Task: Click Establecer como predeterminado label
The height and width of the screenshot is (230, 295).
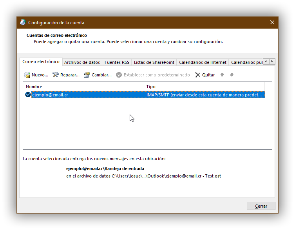Action: tap(157, 75)
